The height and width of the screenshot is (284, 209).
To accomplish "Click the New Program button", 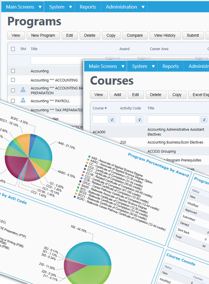I will pos(43,35).
